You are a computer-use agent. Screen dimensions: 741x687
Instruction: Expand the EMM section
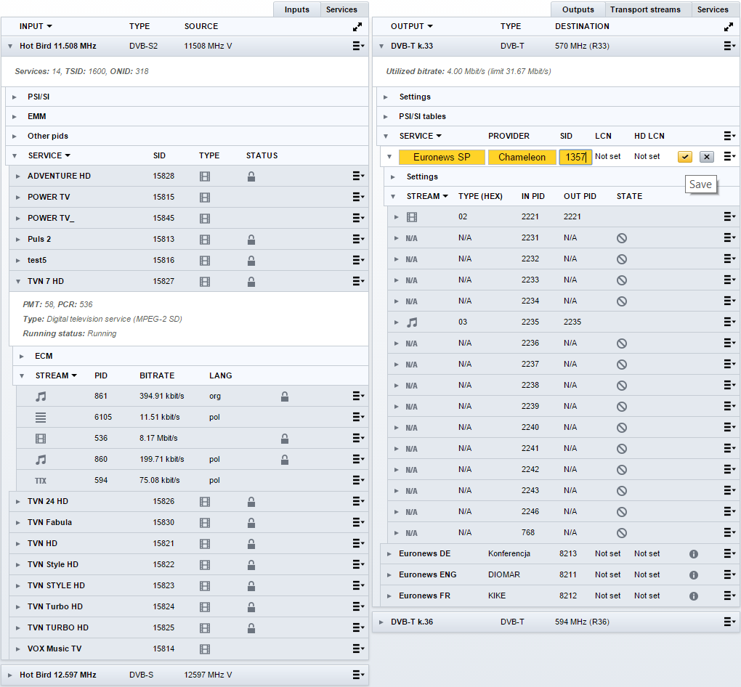click(x=15, y=116)
